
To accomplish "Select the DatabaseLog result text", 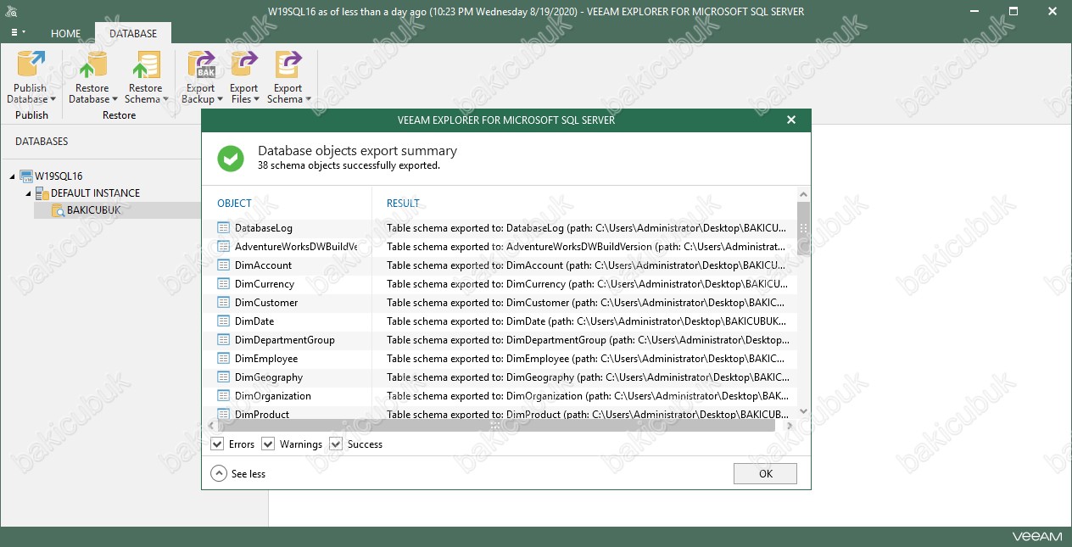I will point(588,228).
